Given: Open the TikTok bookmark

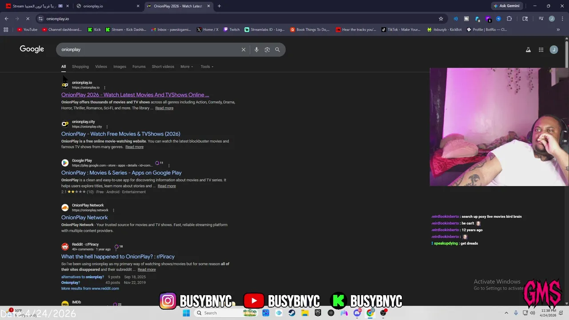Looking at the screenshot, I should pyautogui.click(x=401, y=30).
